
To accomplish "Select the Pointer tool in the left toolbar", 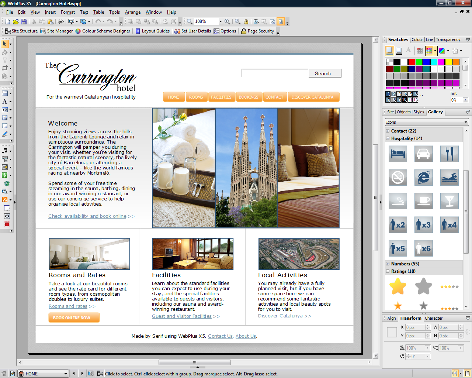I will click(x=5, y=44).
